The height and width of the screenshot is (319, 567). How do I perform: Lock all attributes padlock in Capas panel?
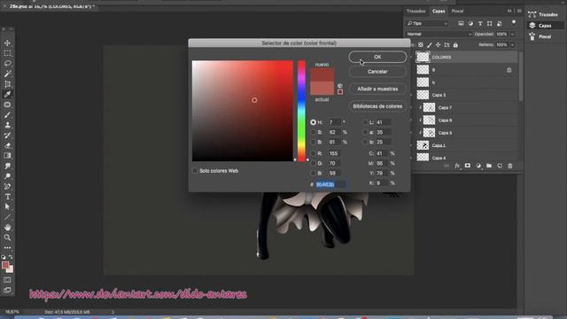pyautogui.click(x=455, y=45)
